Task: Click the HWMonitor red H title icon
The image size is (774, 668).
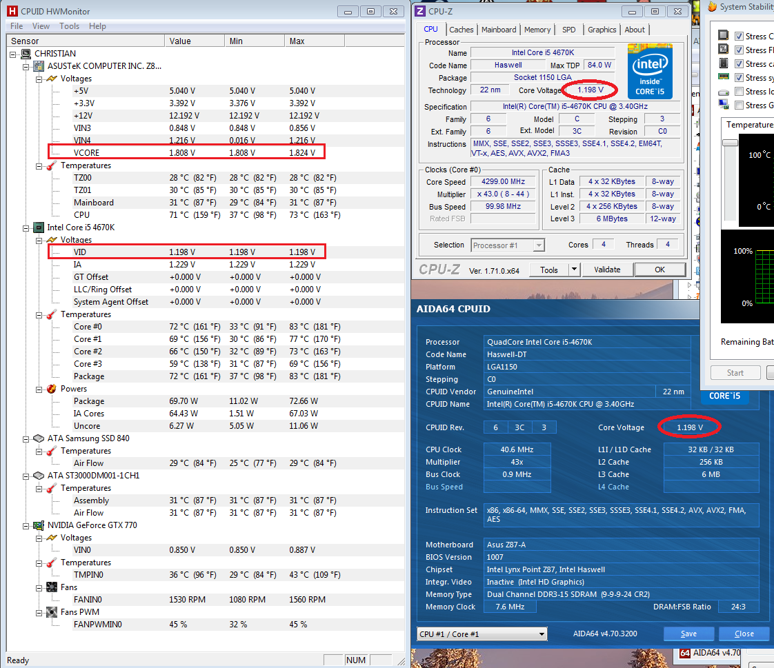Action: coord(12,11)
